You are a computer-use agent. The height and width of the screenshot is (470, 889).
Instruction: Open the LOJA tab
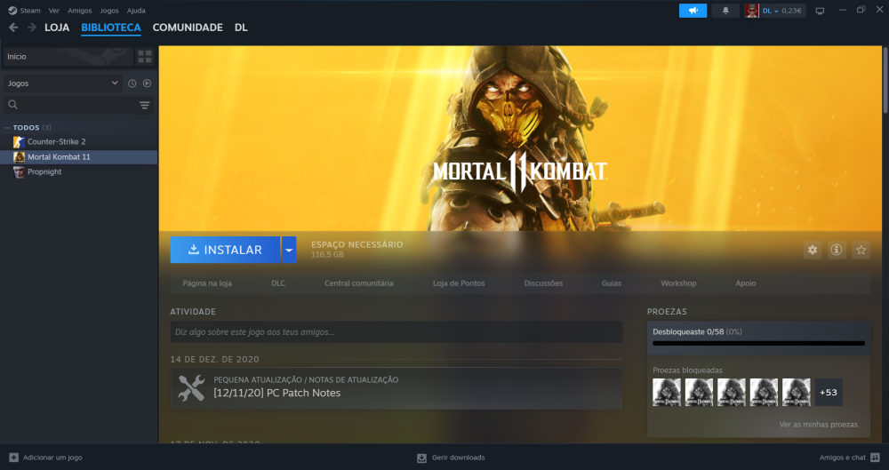point(57,28)
